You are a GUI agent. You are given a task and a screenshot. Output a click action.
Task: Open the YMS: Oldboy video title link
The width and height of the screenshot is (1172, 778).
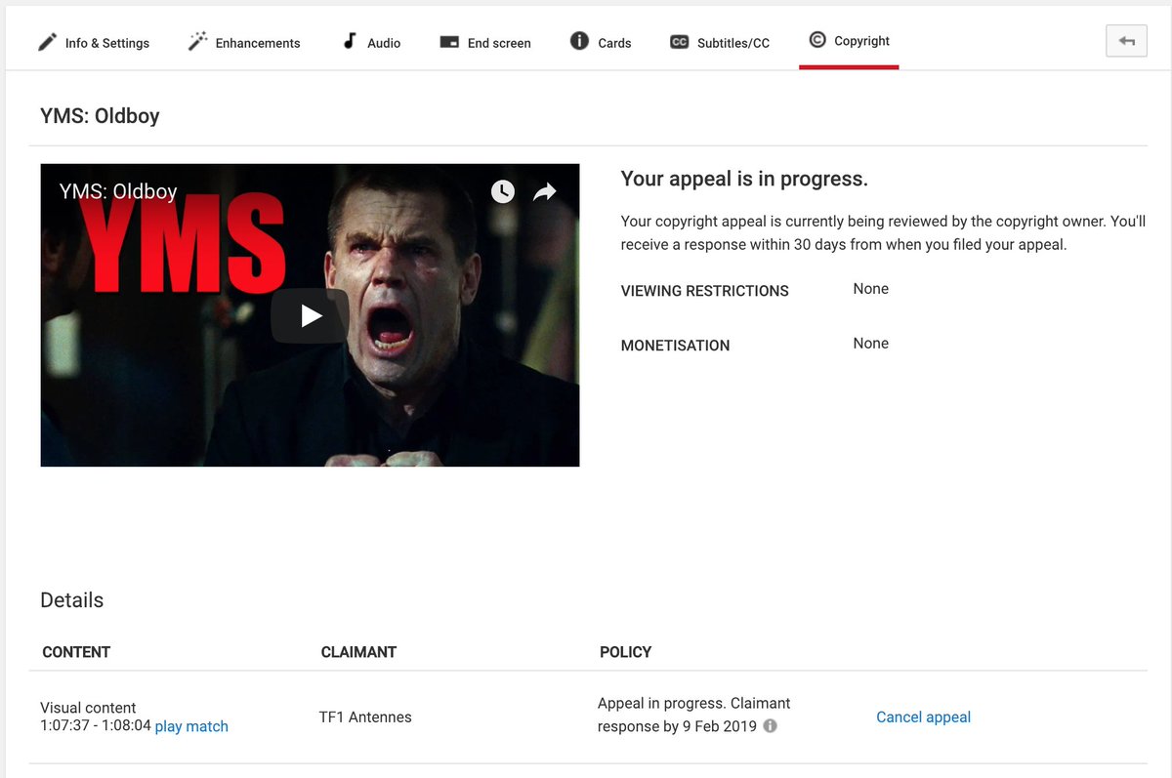point(118,191)
